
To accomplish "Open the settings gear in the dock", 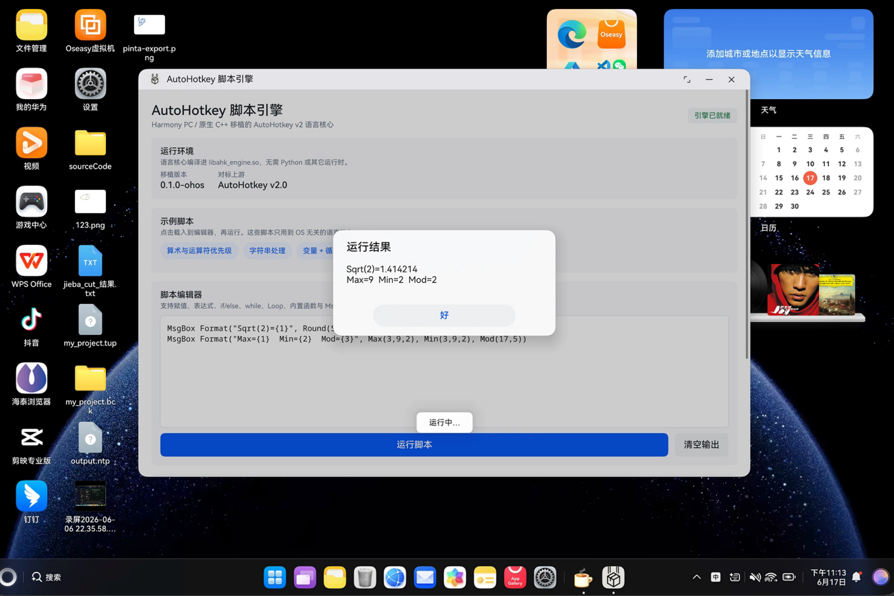I will tap(545, 577).
